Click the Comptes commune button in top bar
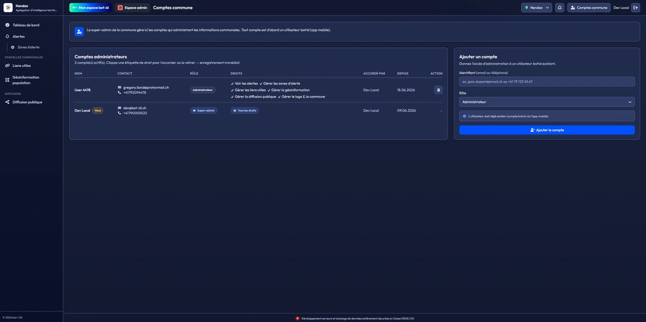646x322 pixels. click(x=589, y=8)
